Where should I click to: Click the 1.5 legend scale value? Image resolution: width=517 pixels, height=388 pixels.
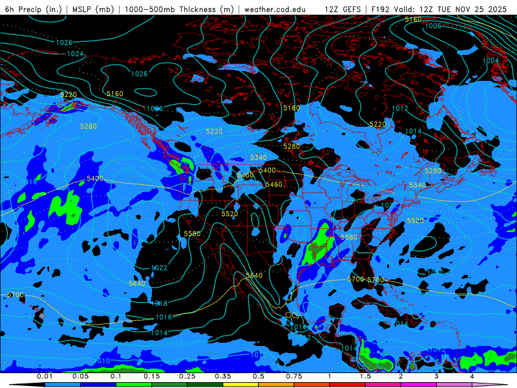(365, 376)
